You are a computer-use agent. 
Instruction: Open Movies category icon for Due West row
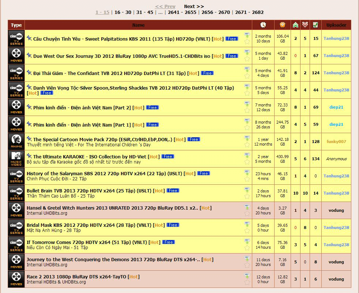tap(16, 56)
